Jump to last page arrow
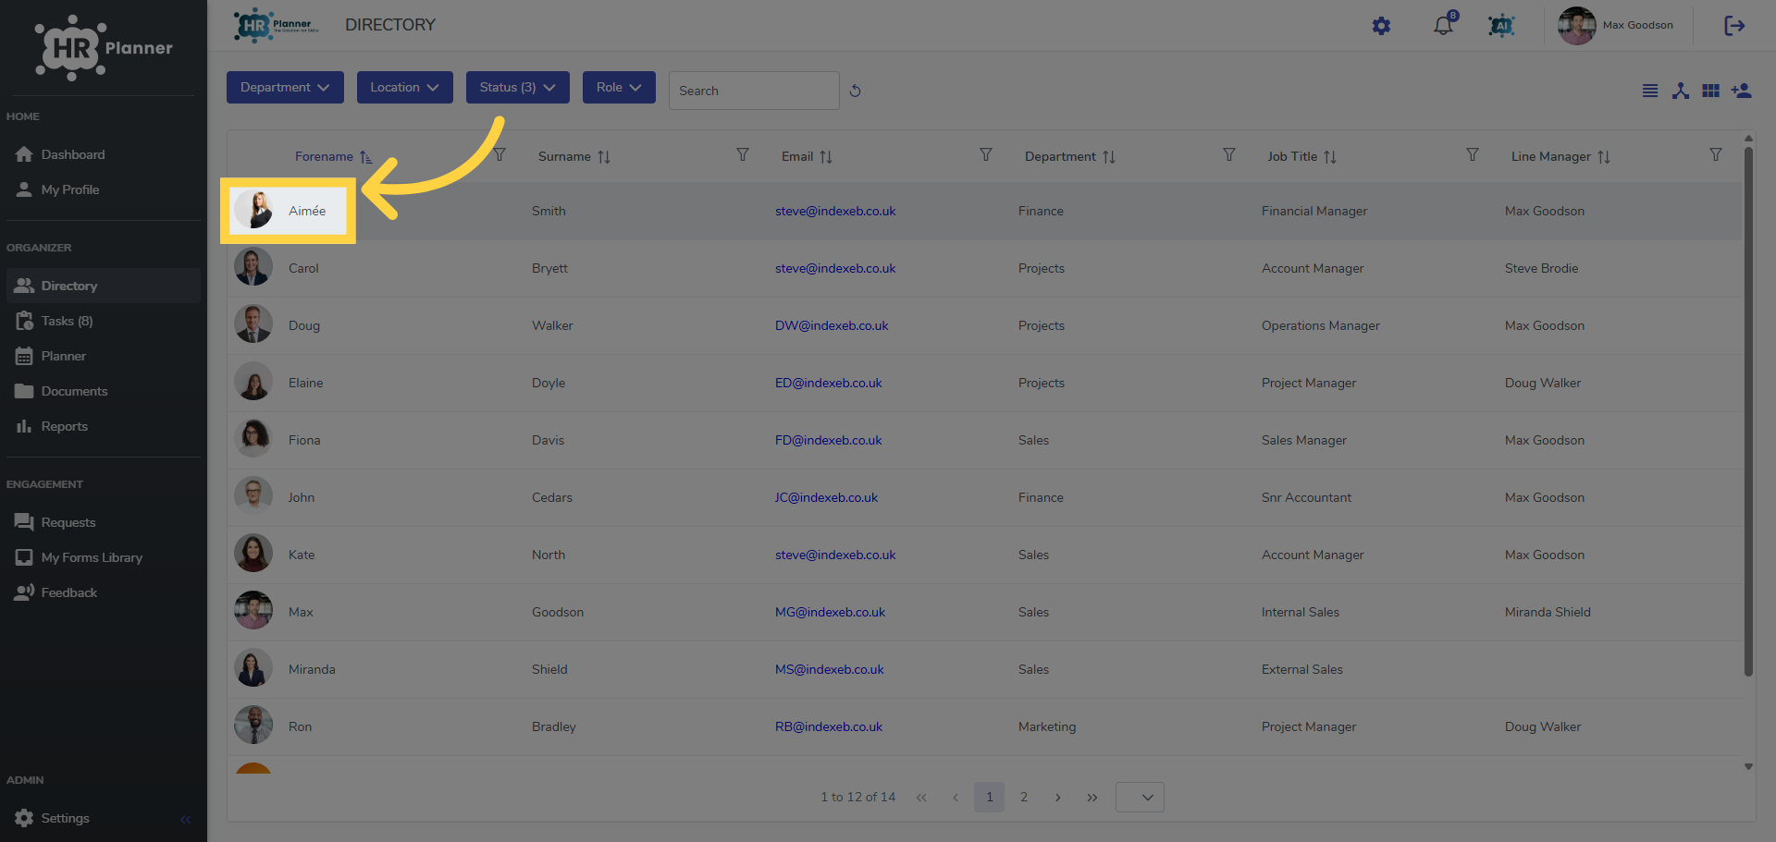This screenshot has width=1776, height=842. point(1092,797)
